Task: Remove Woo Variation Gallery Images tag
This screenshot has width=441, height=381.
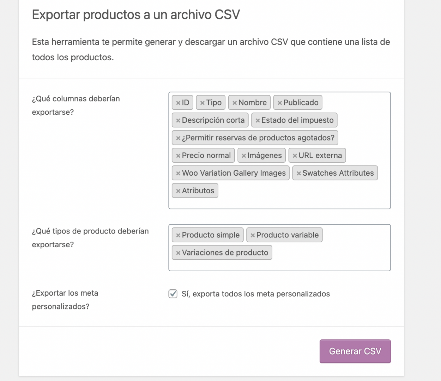Action: coord(178,174)
